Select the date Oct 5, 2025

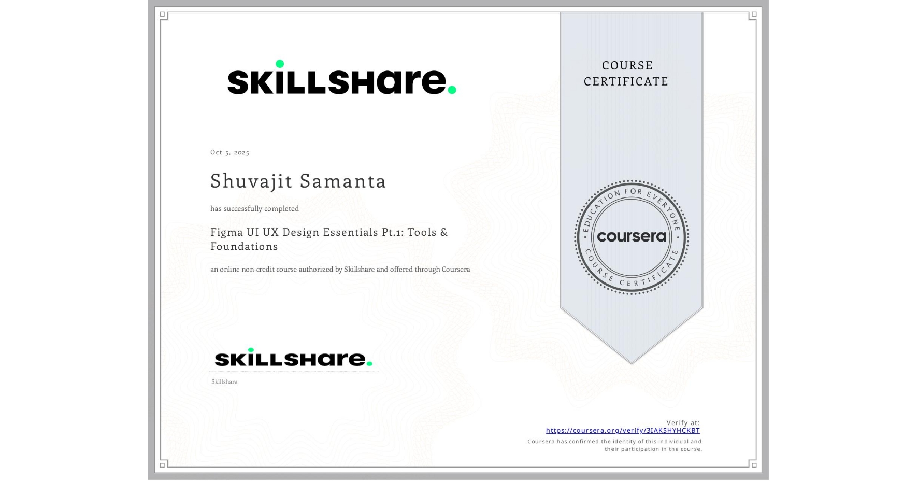pyautogui.click(x=229, y=152)
